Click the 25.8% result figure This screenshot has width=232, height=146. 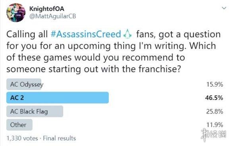point(215,111)
